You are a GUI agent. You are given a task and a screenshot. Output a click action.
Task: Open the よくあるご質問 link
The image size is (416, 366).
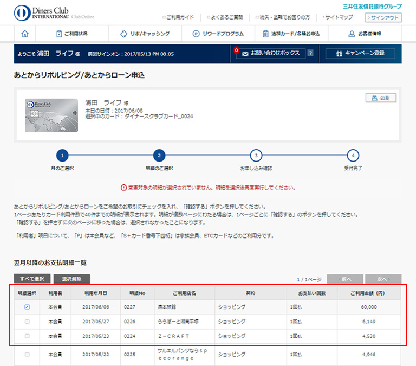[x=224, y=18]
